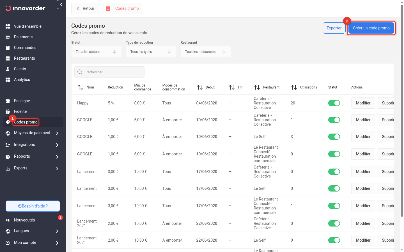This screenshot has width=404, height=252.
Task: Toggle status for Lancement code at Le Self
Action: (334, 188)
